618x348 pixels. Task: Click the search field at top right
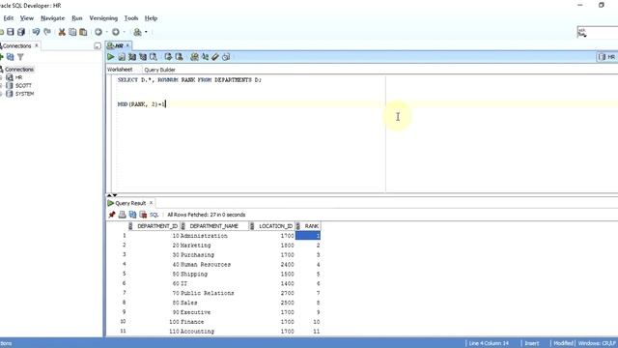(598, 32)
